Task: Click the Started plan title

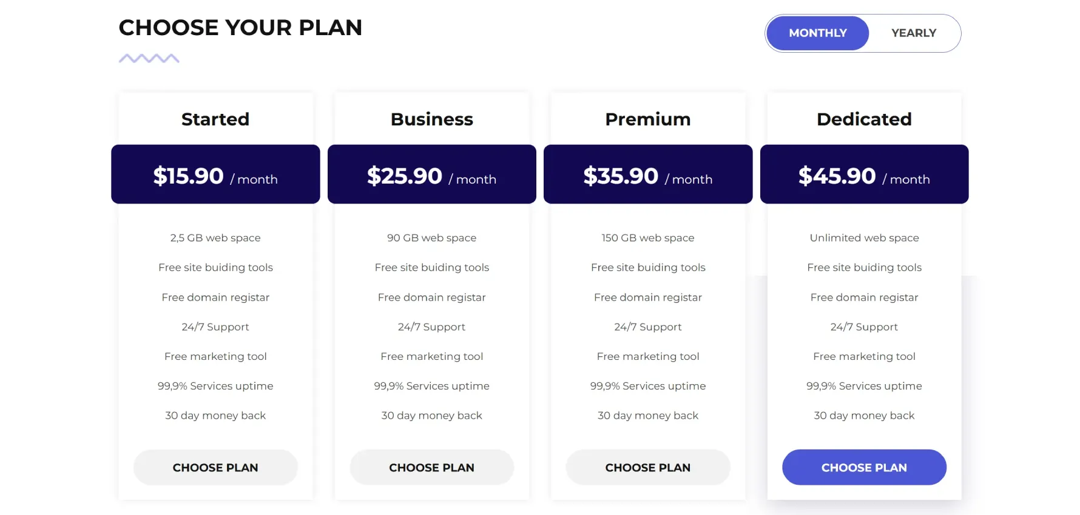Action: tap(215, 119)
